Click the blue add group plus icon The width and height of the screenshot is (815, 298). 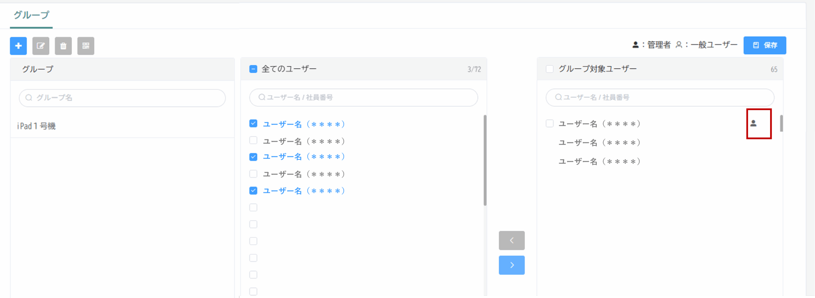point(18,46)
